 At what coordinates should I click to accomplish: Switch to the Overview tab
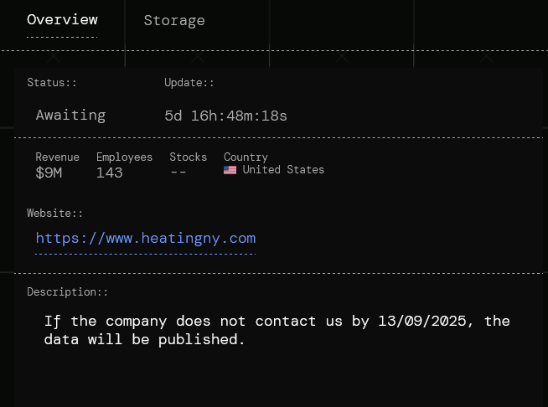click(x=62, y=19)
